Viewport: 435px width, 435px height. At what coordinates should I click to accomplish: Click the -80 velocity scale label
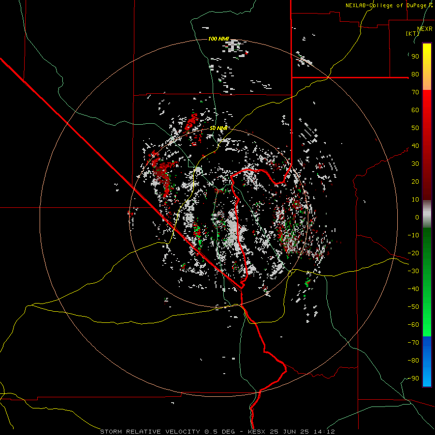click(x=413, y=361)
